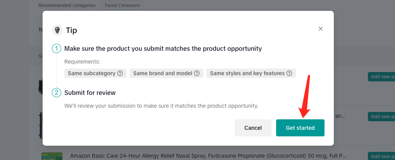Click help icon beside Same styles and key features
Screen dimensions: 395x160
pos(290,73)
